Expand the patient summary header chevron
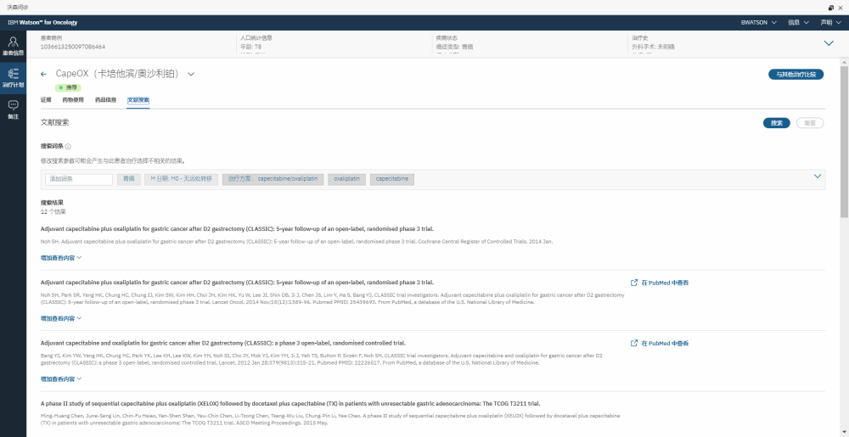Screen dimensions: 849x437 [x=827, y=42]
